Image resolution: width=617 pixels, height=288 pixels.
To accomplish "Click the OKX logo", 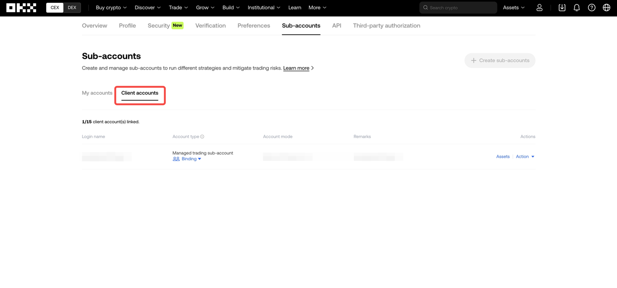I will [x=21, y=7].
